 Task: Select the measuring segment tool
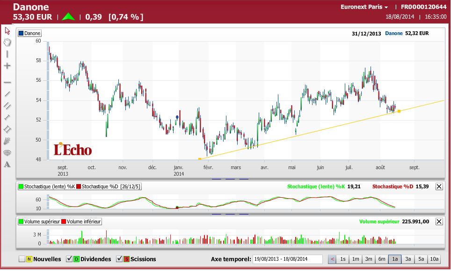click(x=7, y=117)
